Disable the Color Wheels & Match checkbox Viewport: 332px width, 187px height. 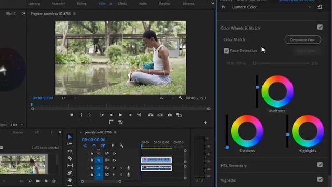320,27
